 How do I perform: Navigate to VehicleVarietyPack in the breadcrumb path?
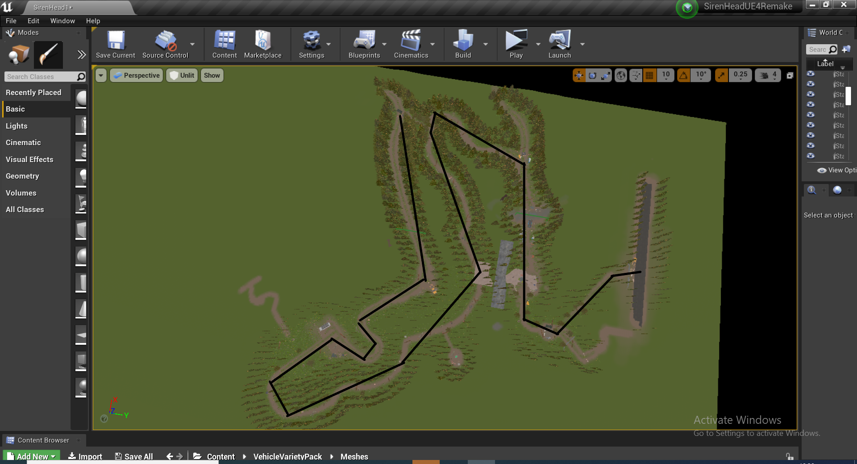point(287,456)
